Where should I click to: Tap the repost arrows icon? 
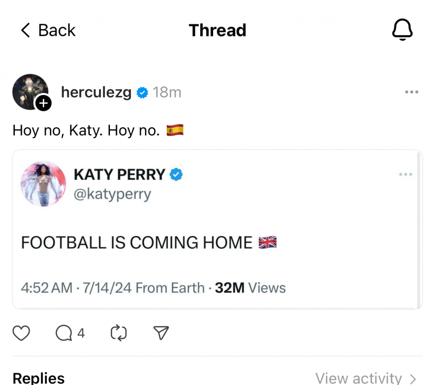pos(118,334)
